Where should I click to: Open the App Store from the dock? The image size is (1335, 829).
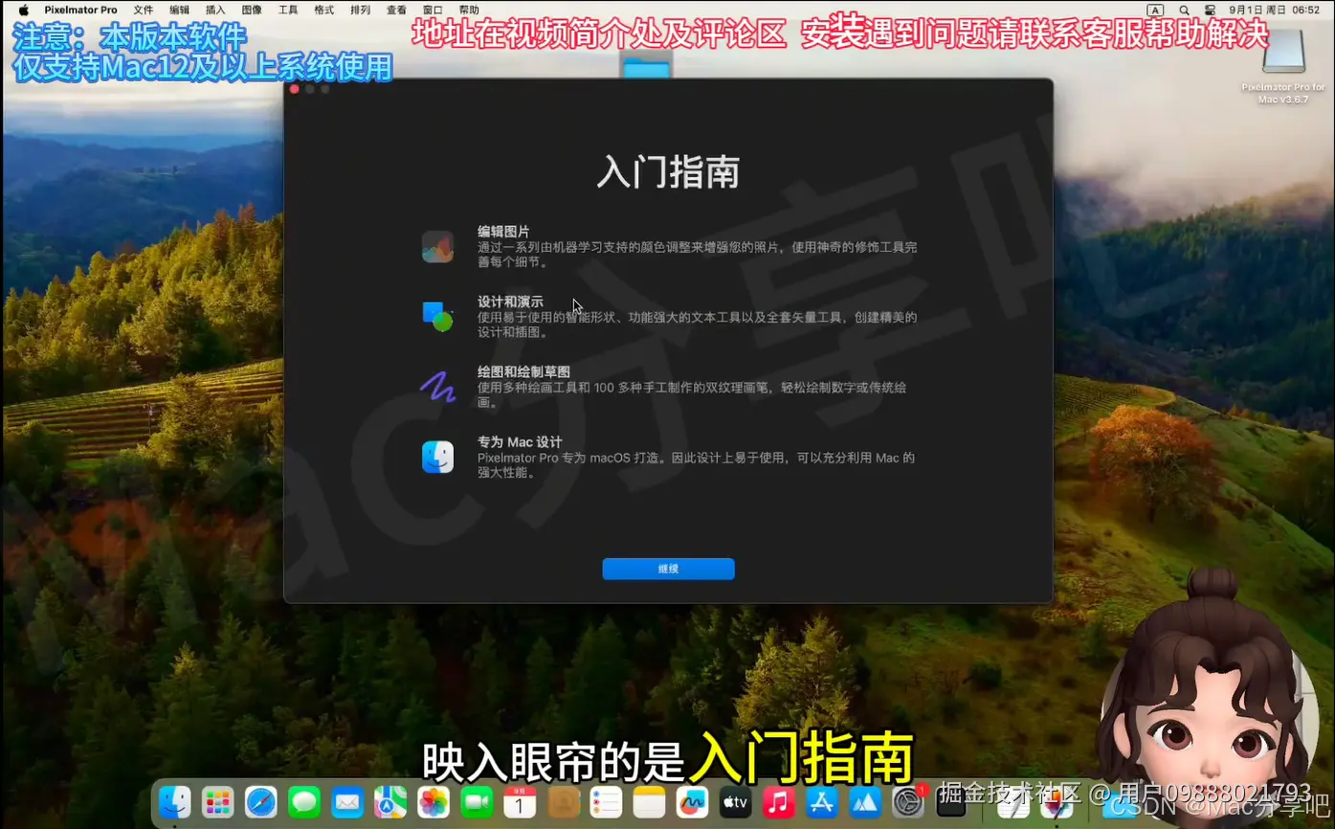[820, 802]
